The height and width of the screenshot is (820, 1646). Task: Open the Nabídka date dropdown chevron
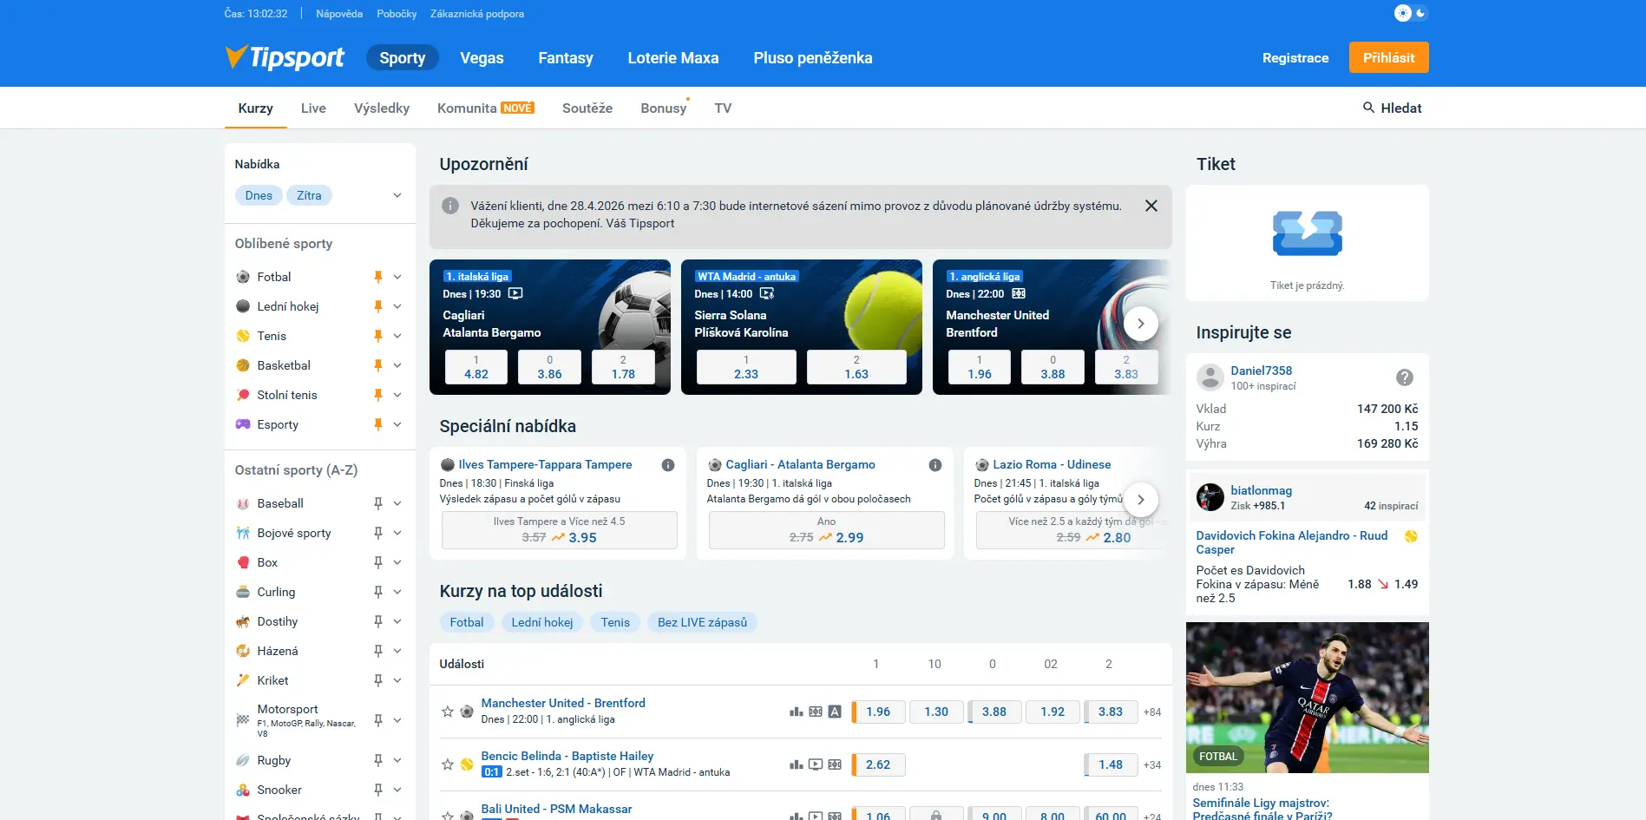click(x=397, y=195)
